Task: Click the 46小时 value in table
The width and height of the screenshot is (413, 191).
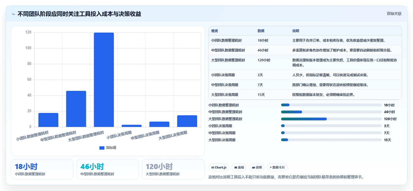Action: point(263,50)
